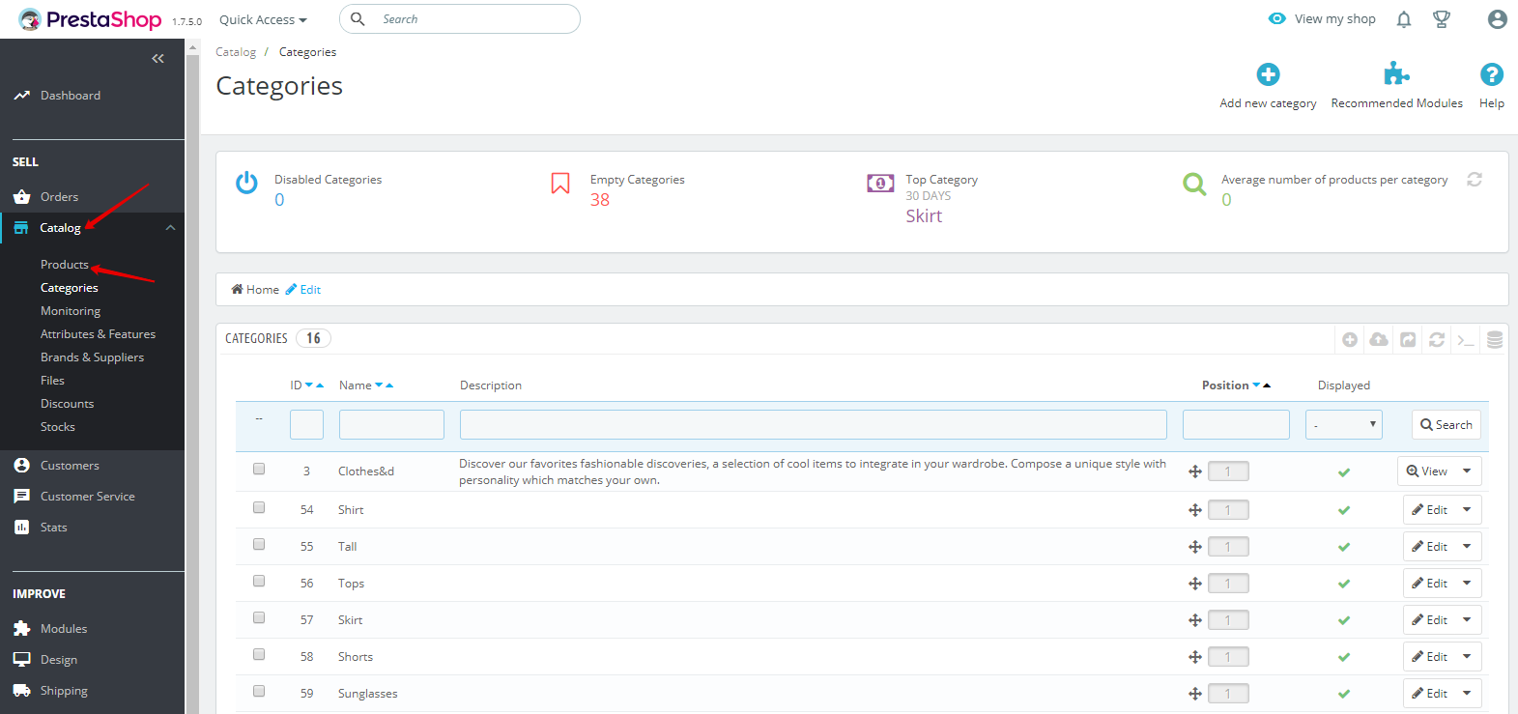Click the cloud export icon in table toolbar
The height and width of the screenshot is (714, 1518).
tap(1379, 339)
